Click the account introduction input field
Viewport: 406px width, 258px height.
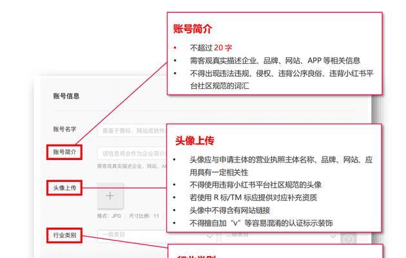coord(132,154)
